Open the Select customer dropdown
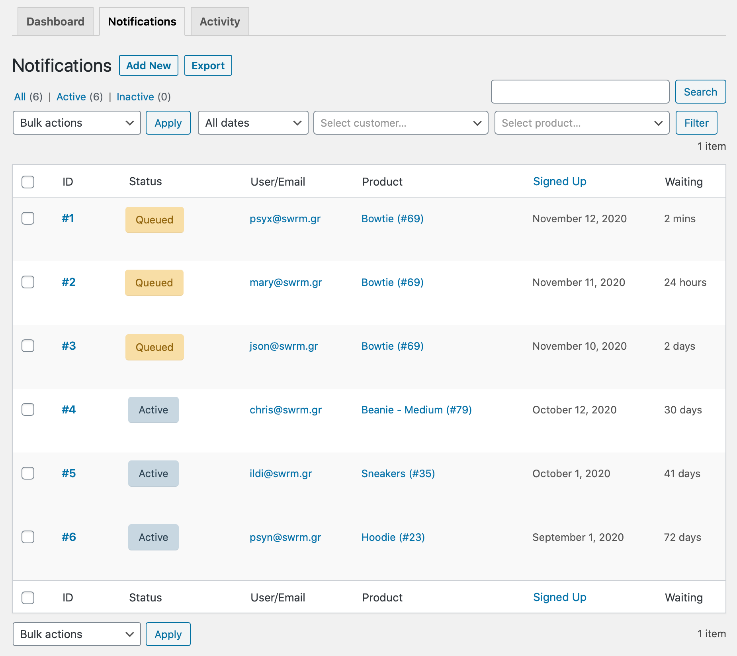 pos(400,123)
